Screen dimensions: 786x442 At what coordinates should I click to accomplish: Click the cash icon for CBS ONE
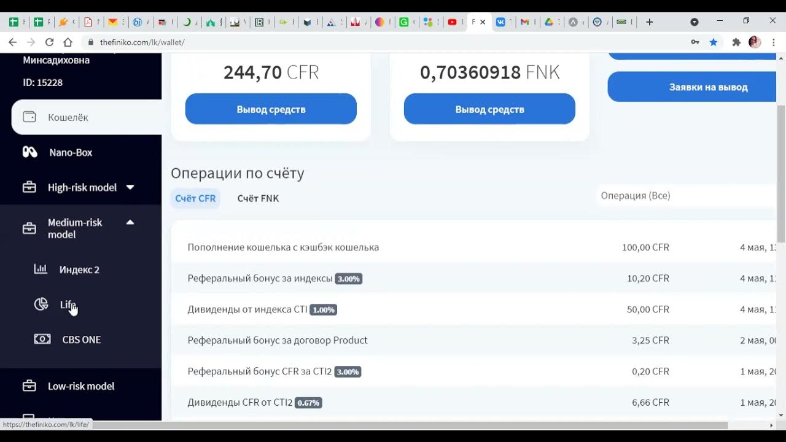tap(42, 339)
